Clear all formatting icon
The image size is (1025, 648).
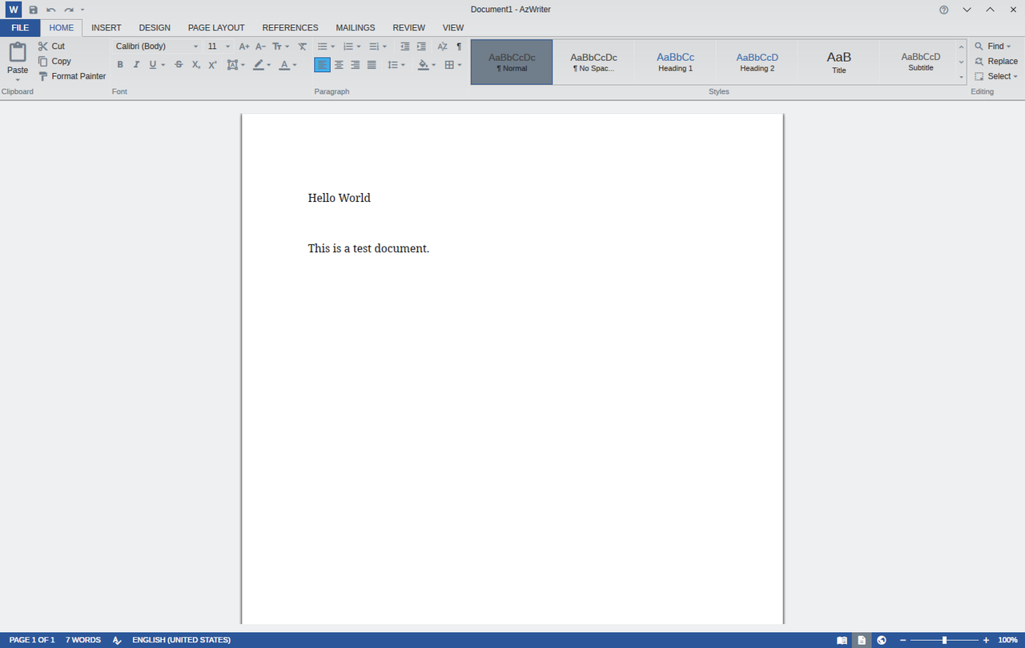coord(302,46)
